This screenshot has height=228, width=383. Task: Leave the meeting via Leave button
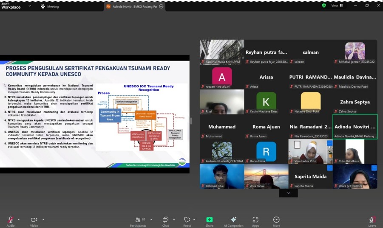(372, 221)
